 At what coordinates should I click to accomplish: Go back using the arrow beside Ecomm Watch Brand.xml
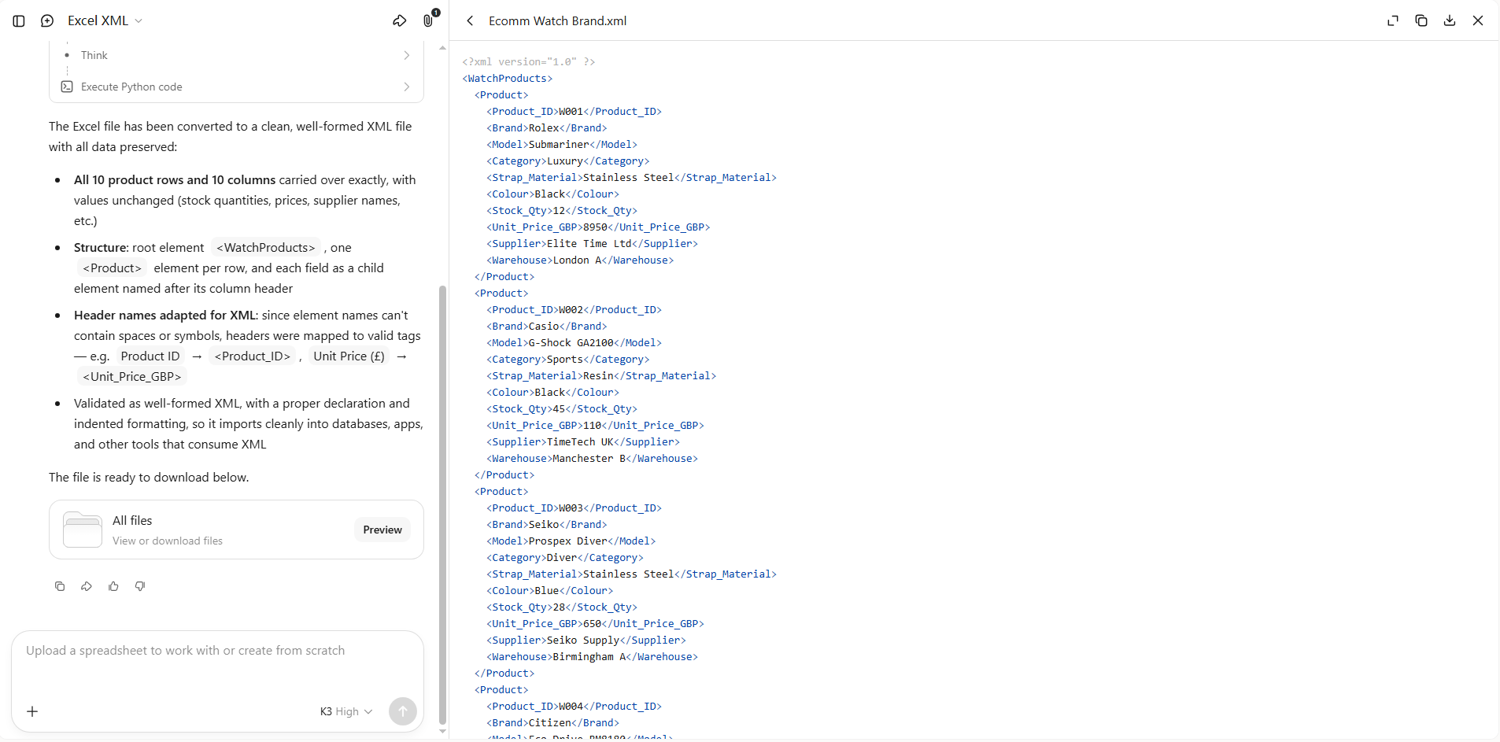tap(470, 21)
